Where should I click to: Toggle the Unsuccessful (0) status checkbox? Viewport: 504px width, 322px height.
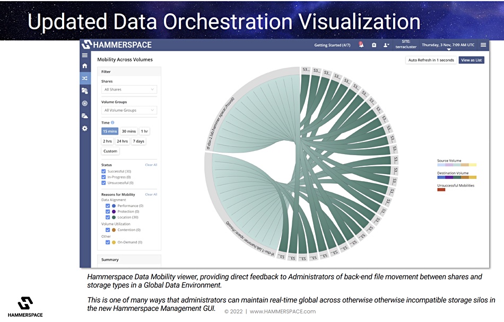[x=103, y=183]
